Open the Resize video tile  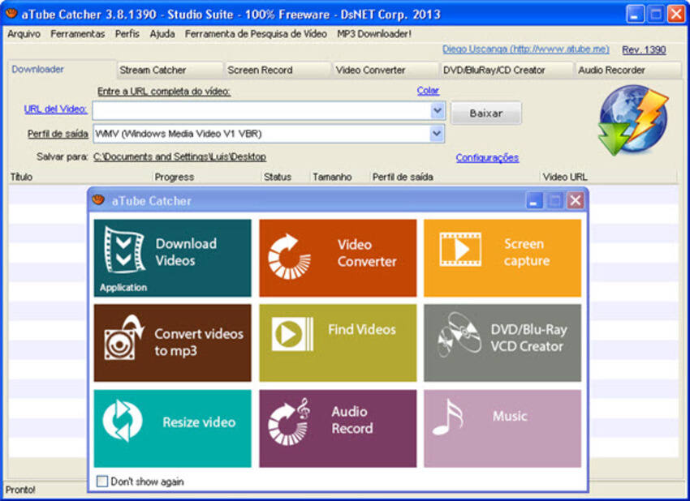172,428
